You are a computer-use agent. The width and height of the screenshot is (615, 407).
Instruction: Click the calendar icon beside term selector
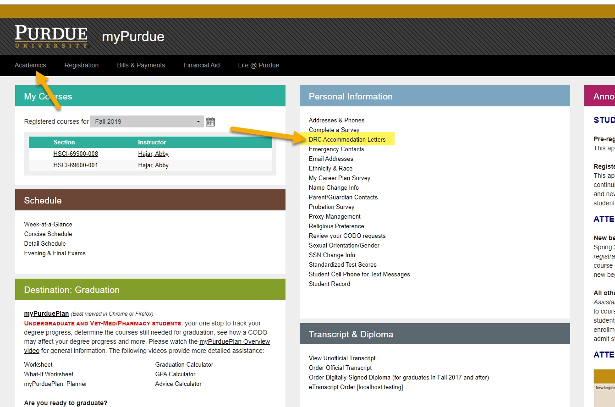point(210,122)
